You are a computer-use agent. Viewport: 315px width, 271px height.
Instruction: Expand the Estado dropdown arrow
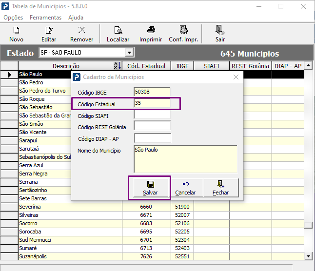click(129, 53)
